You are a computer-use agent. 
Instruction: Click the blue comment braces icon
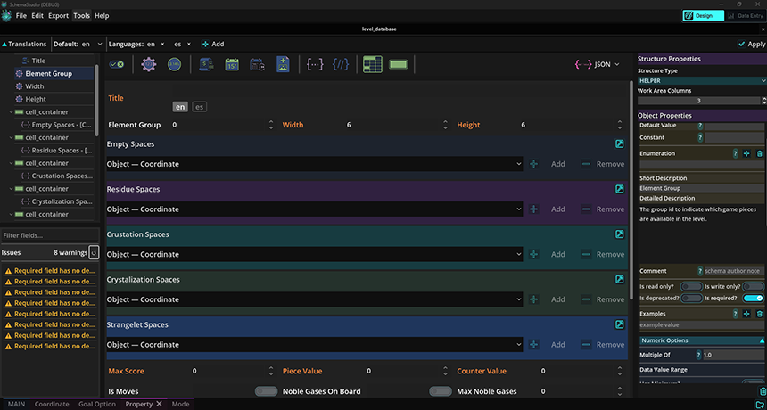pyautogui.click(x=341, y=64)
